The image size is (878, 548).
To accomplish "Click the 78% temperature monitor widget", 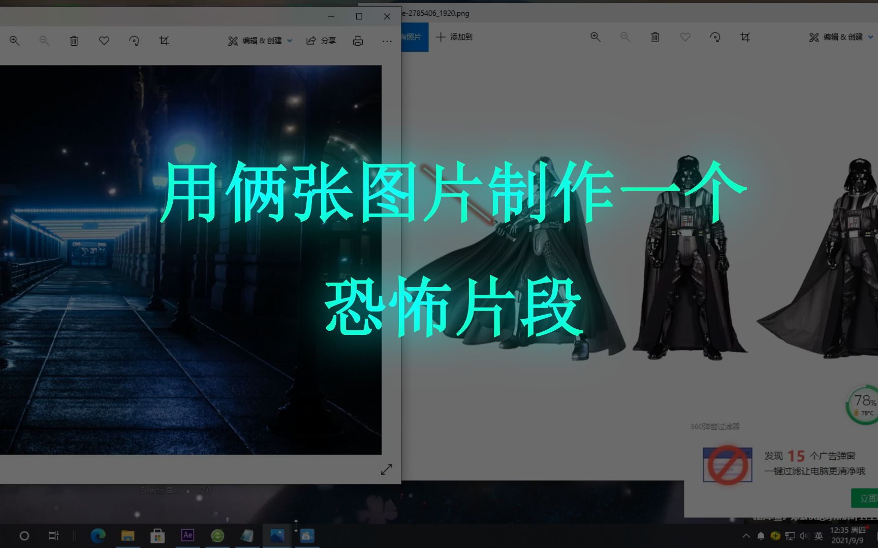I will (863, 405).
